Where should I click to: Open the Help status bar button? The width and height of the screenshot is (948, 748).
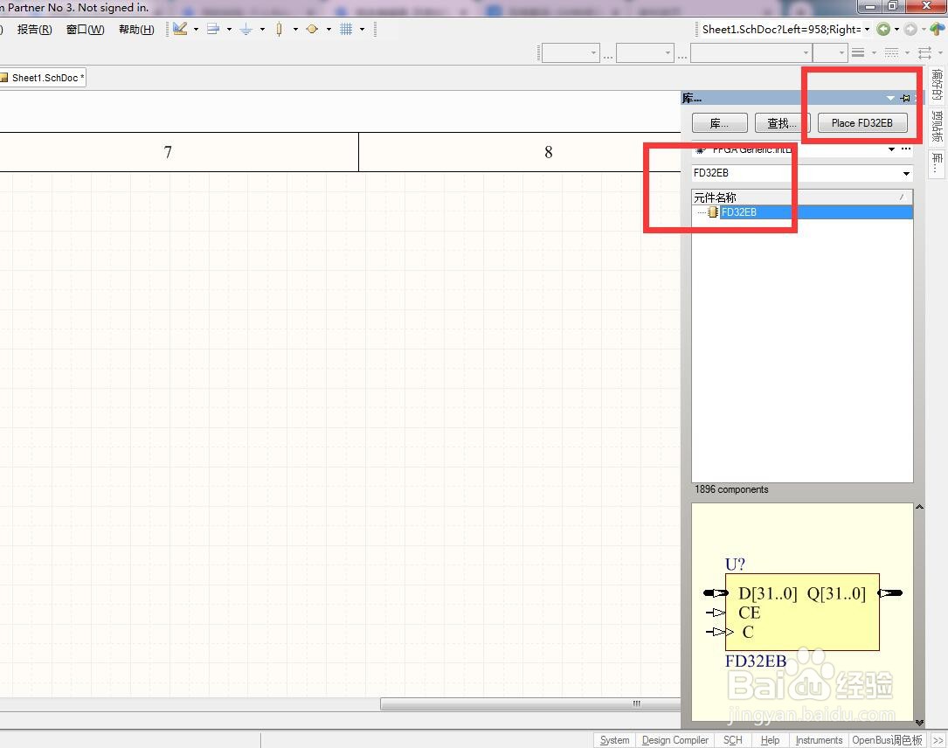[770, 740]
